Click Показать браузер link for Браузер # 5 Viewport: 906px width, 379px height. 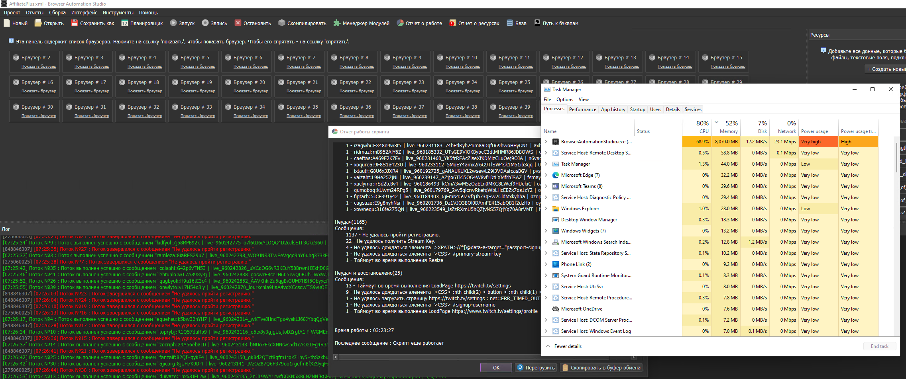coord(198,66)
